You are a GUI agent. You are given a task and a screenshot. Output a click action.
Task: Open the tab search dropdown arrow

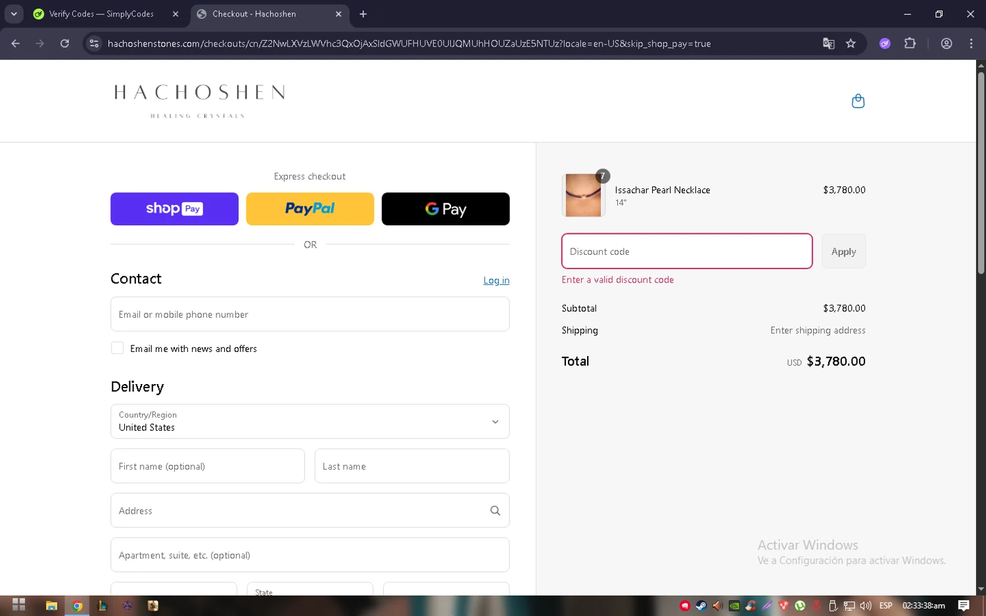[14, 14]
